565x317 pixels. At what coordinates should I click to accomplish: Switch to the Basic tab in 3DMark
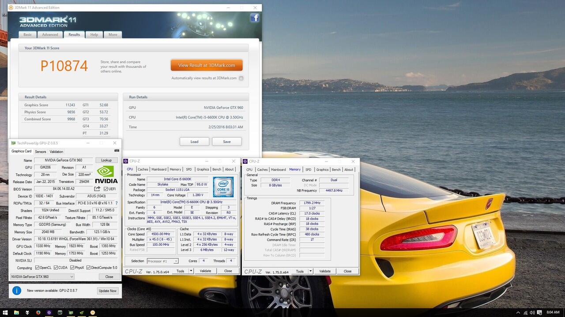click(27, 35)
